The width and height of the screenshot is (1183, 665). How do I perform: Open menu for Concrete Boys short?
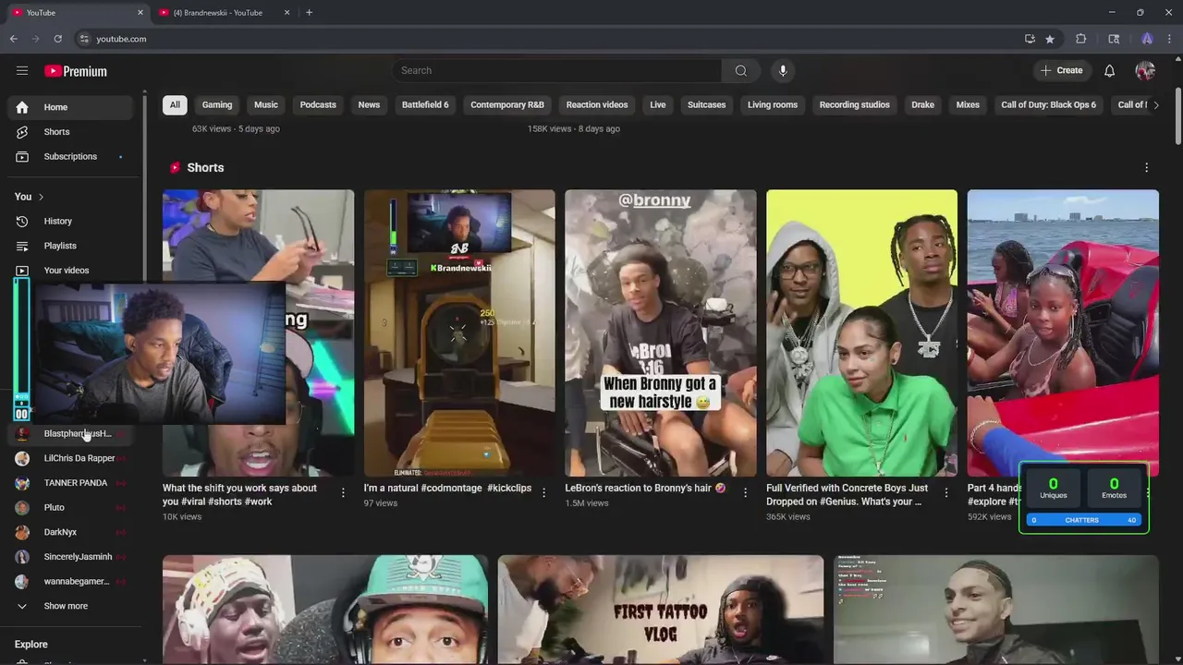pos(946,493)
